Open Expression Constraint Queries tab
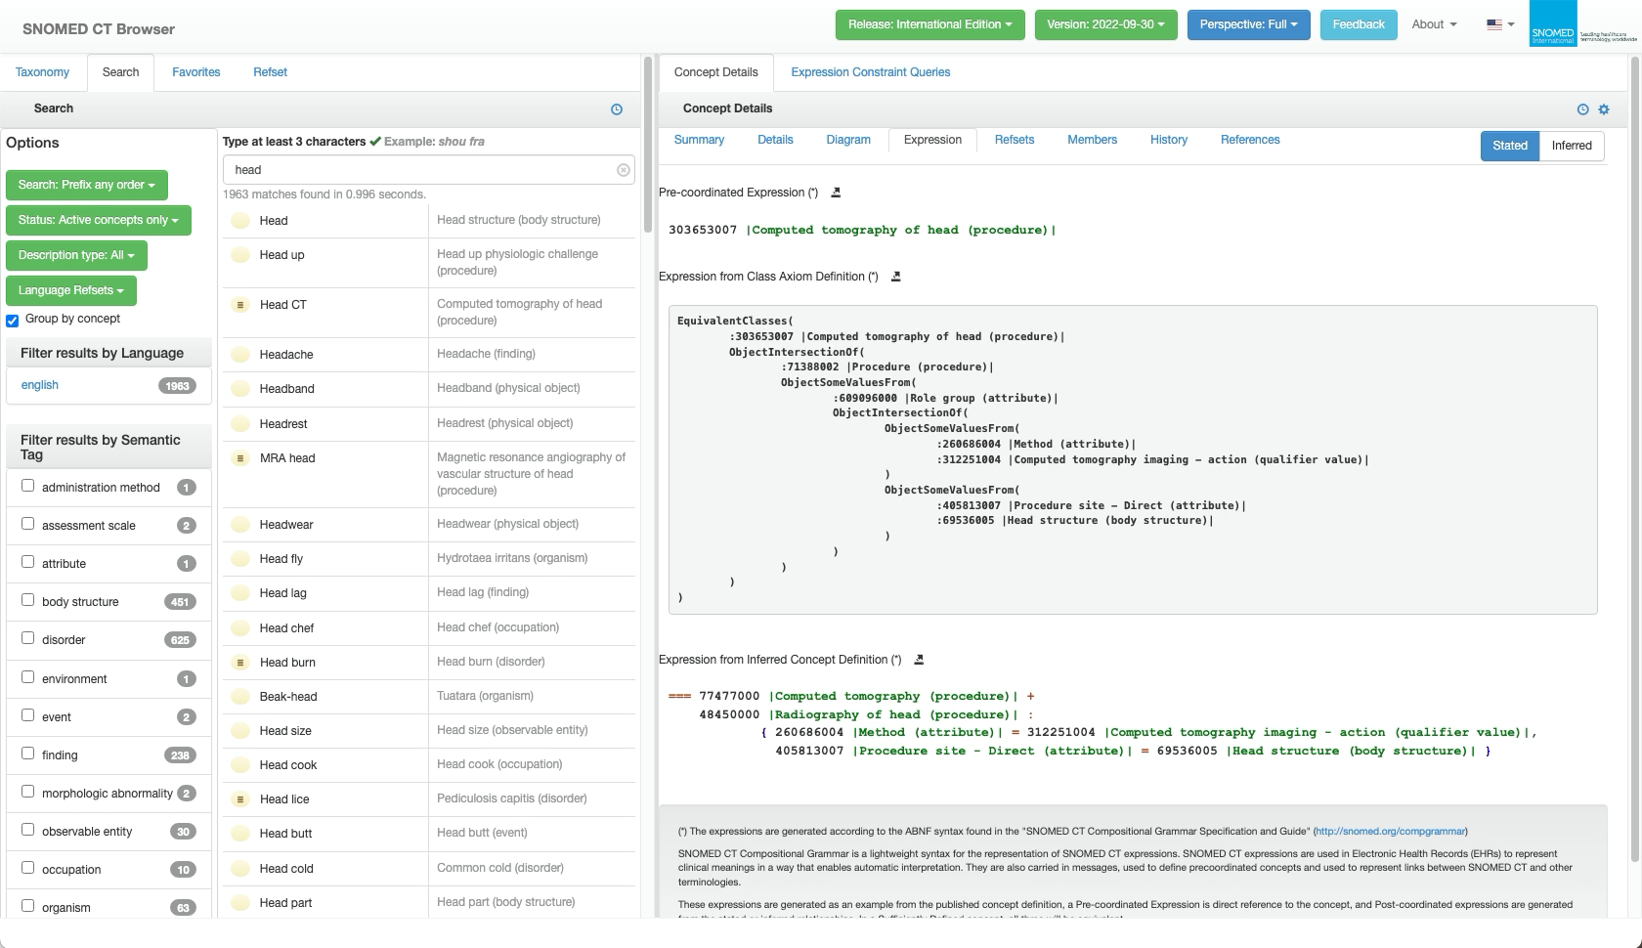 pyautogui.click(x=871, y=72)
